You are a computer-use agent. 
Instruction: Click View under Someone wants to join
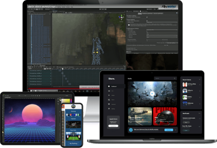[x=186, y=122]
